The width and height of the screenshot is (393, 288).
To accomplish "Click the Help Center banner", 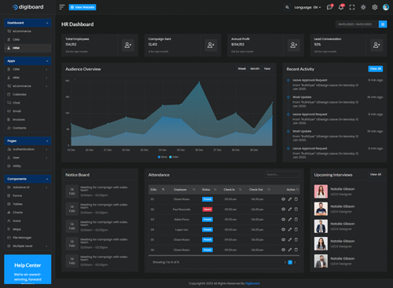I will click(28, 269).
